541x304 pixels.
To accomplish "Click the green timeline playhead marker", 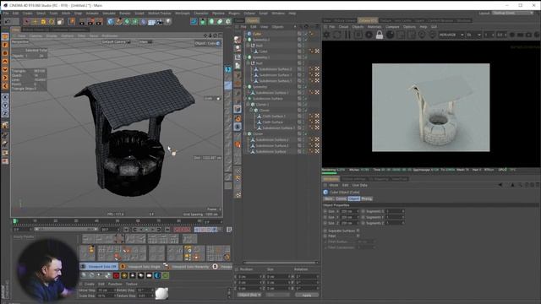I will coord(15,221).
